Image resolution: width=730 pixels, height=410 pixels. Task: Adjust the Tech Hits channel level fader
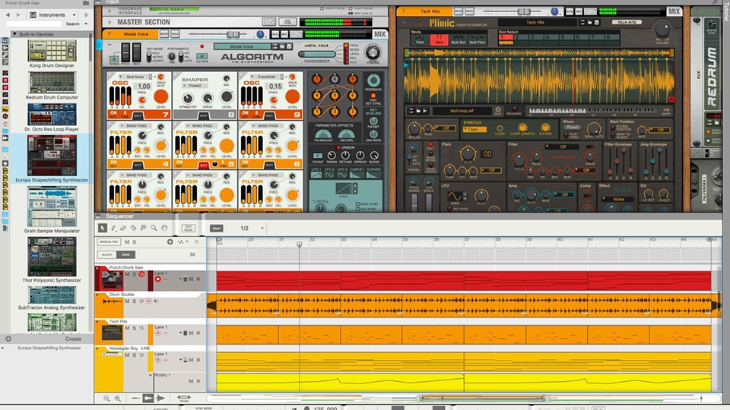pos(524,11)
